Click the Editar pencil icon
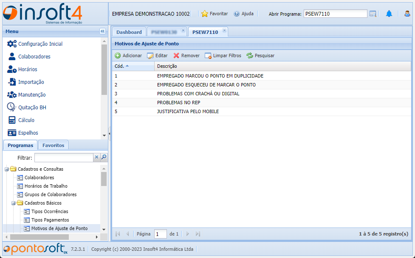Image resolution: width=415 pixels, height=258 pixels. coord(150,55)
